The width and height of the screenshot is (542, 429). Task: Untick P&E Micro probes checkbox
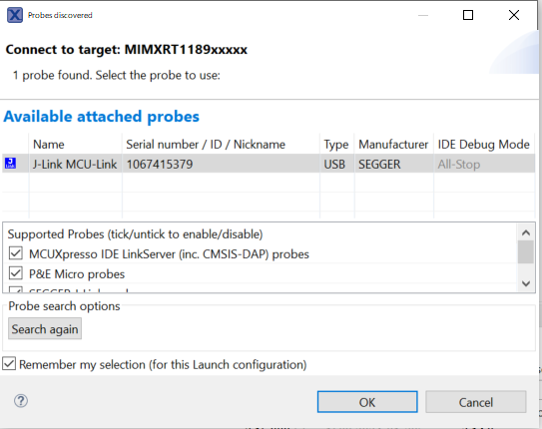[x=16, y=273]
